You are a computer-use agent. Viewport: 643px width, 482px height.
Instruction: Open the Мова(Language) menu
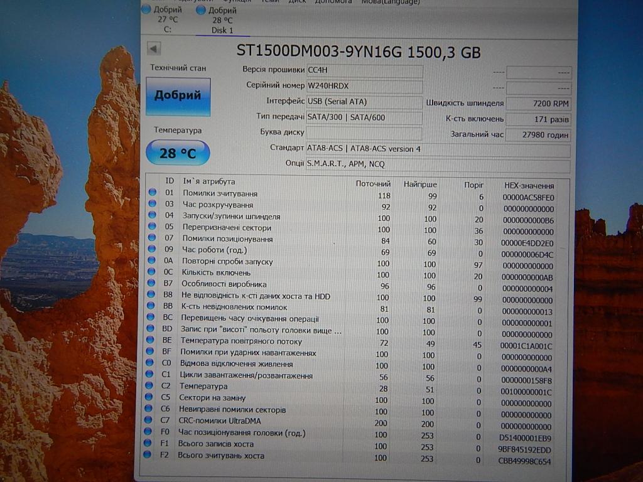[391, 2]
